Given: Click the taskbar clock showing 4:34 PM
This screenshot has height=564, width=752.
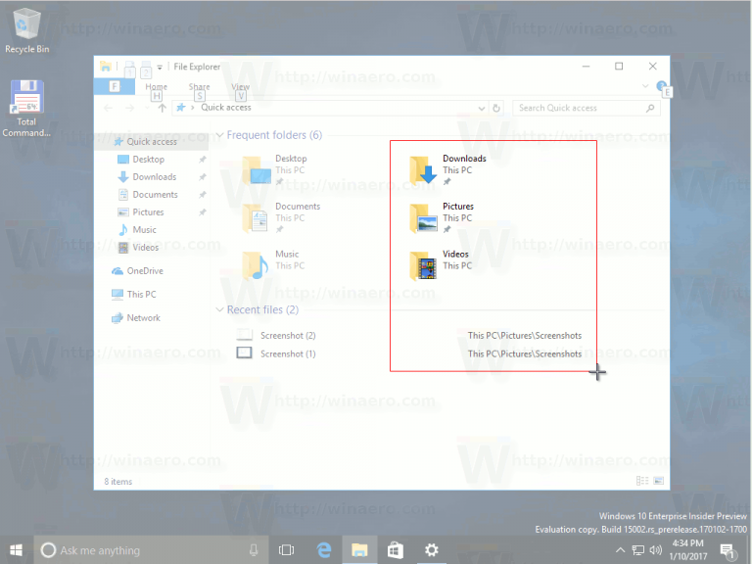Looking at the screenshot, I should (x=687, y=550).
